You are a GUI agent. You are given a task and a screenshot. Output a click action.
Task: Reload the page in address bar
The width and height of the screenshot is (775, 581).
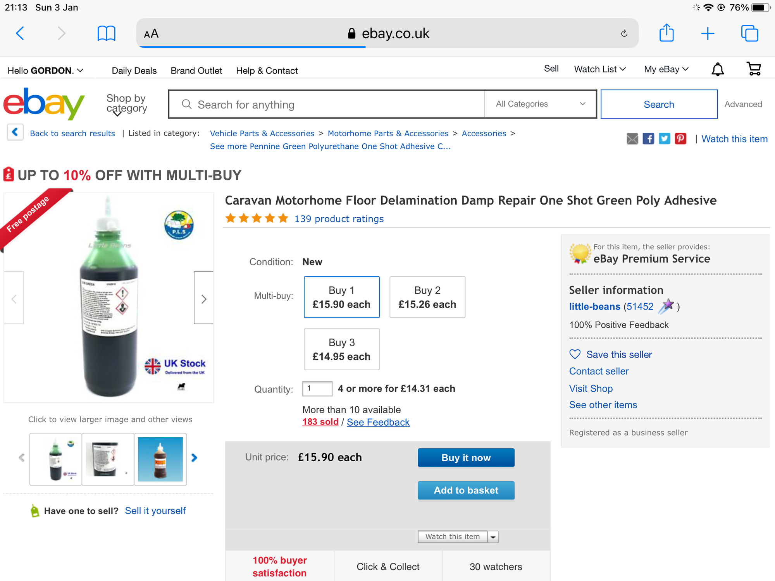[x=624, y=34]
